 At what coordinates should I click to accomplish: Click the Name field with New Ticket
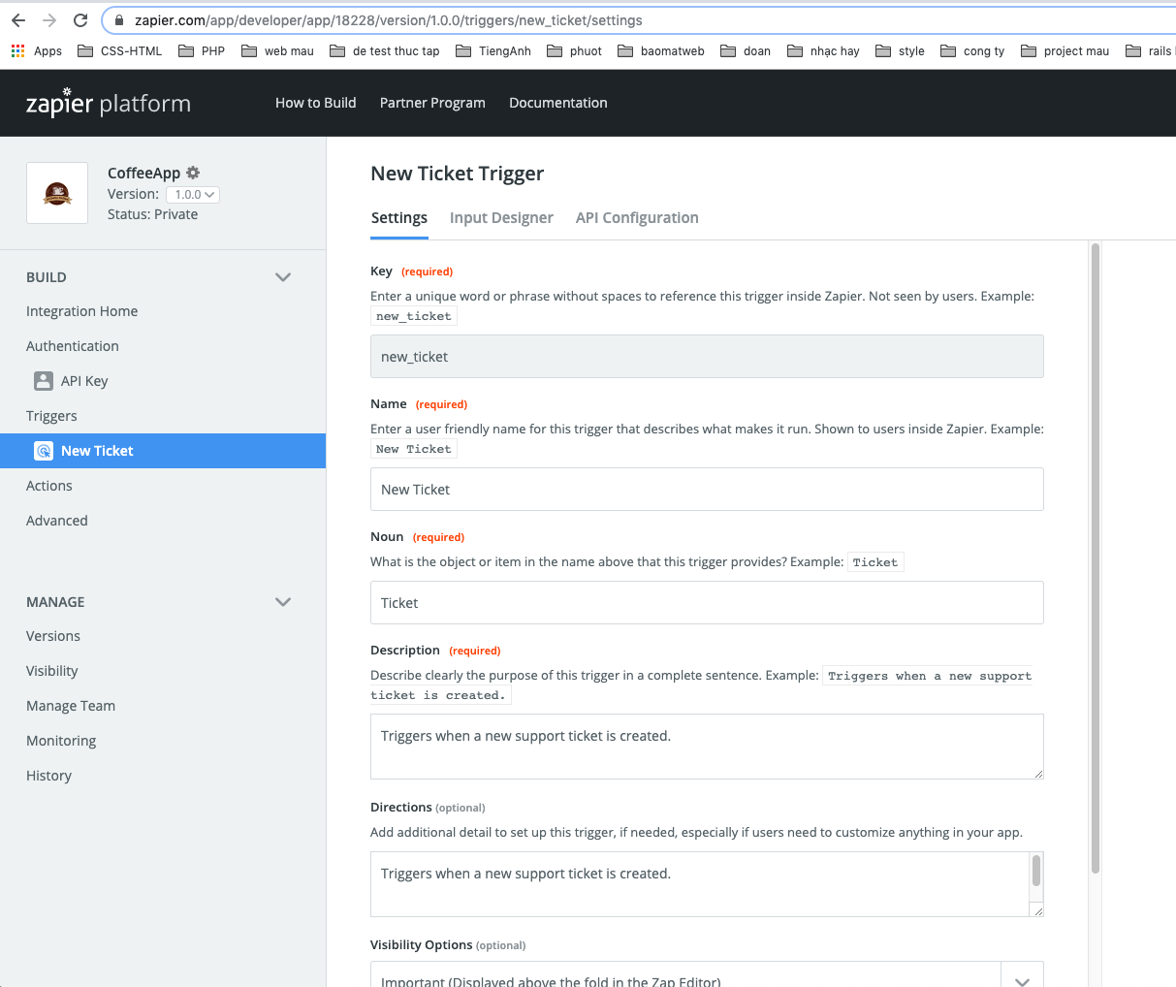(x=707, y=490)
